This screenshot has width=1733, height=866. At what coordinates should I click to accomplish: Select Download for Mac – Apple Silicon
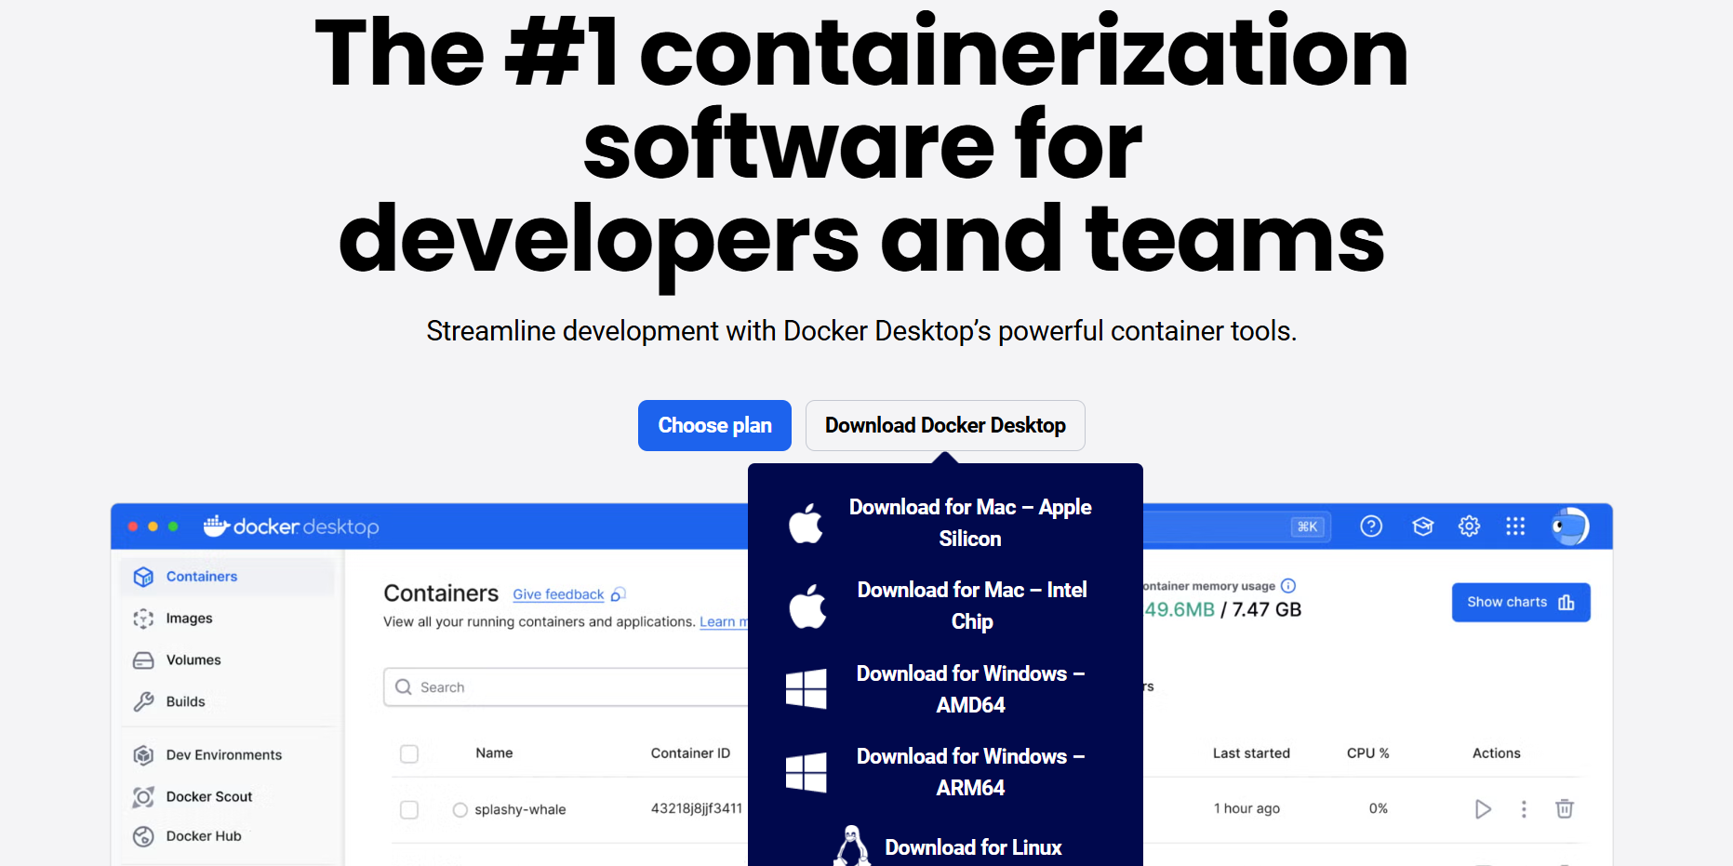[x=969, y=522]
